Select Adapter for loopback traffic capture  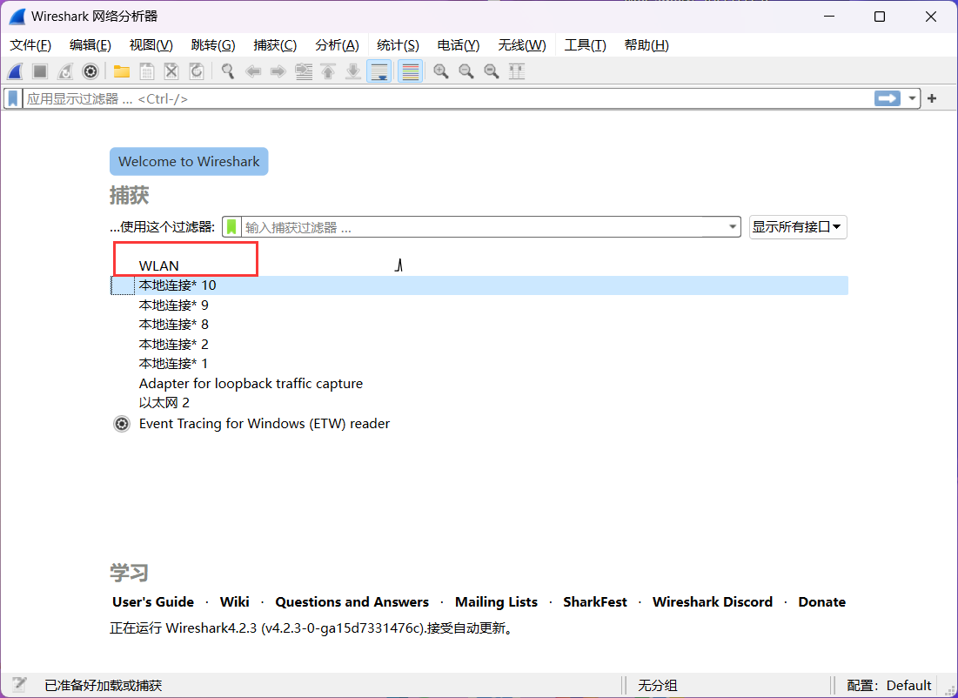click(479, 383)
